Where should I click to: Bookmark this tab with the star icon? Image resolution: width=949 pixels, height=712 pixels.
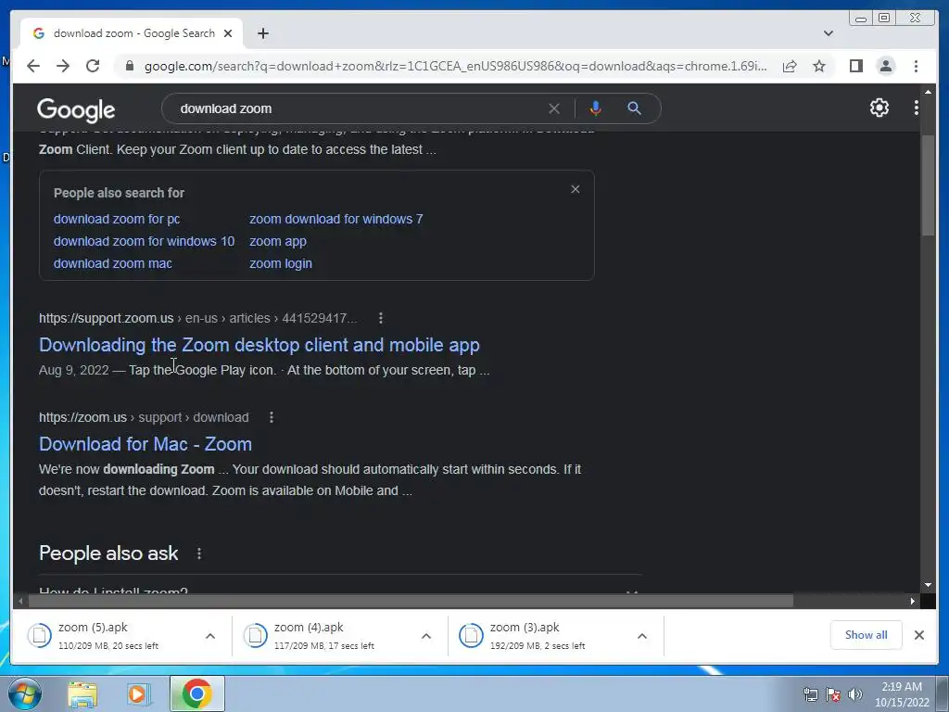tap(819, 66)
